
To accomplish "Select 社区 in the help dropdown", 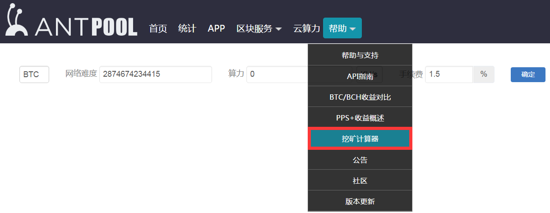I will coord(360,181).
